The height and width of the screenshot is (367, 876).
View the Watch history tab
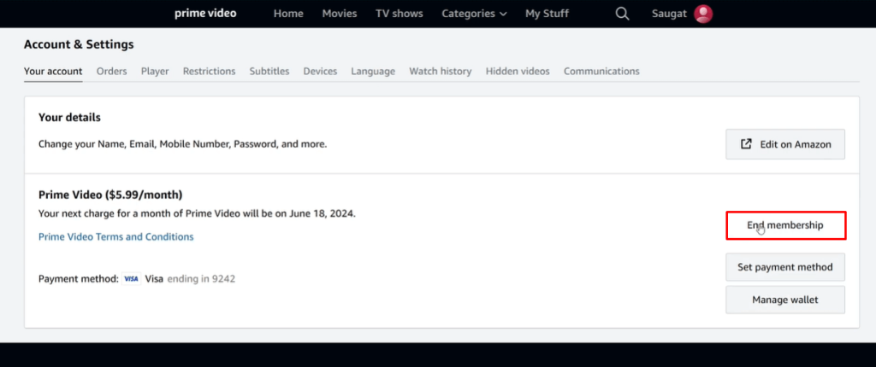click(x=440, y=72)
